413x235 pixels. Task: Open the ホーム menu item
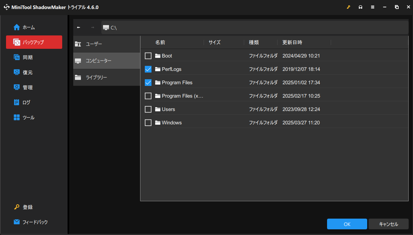(x=34, y=27)
